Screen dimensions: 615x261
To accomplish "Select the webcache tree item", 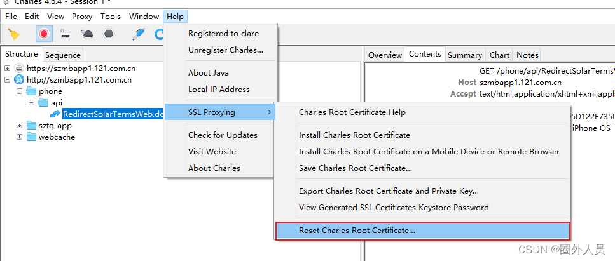I will point(57,137).
